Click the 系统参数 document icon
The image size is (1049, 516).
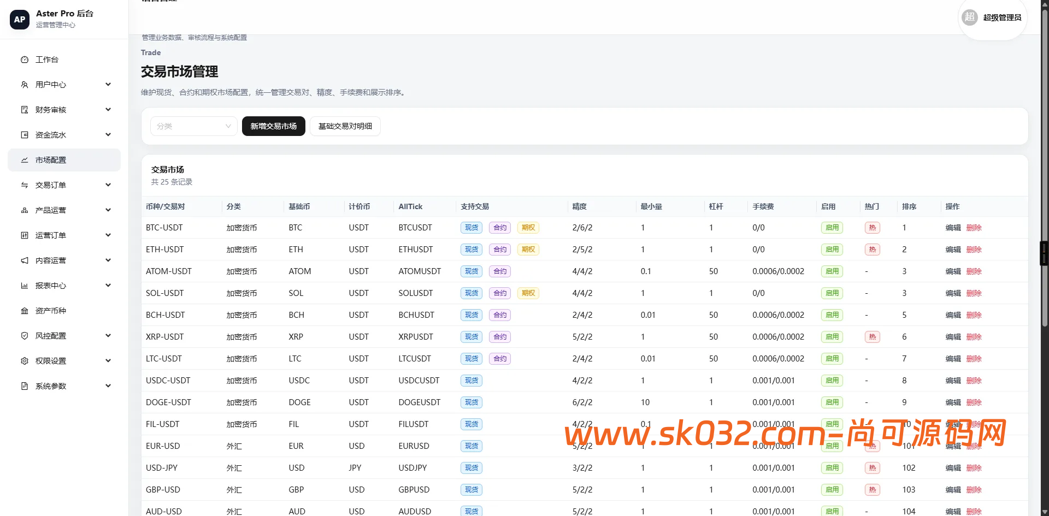[25, 386]
